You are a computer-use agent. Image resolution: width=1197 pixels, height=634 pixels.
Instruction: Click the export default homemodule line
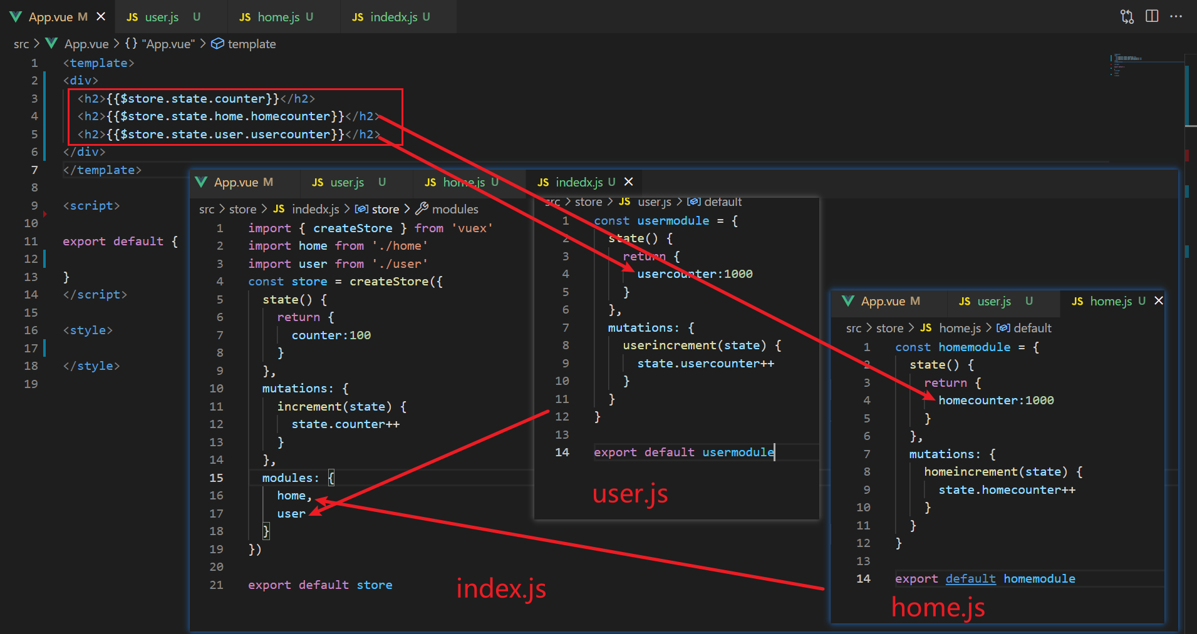point(985,578)
